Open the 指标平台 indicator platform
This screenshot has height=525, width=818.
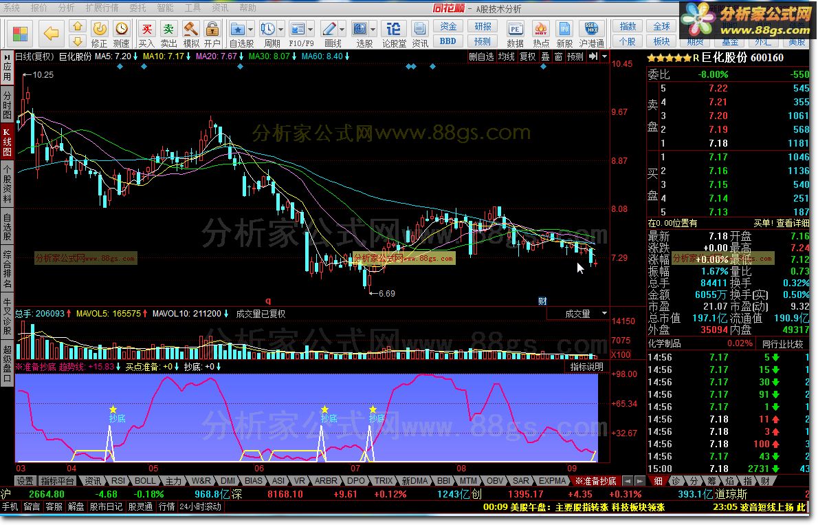57,480
